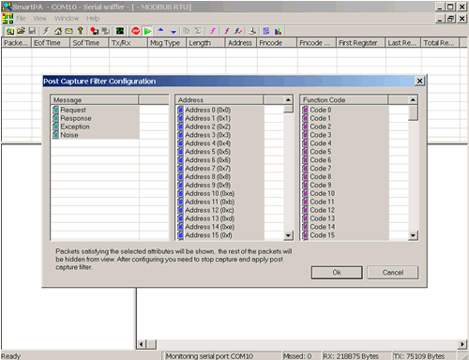Viewport: 469px width, 360px height.
Task: Click the floppy disk save icon
Action: point(32,31)
